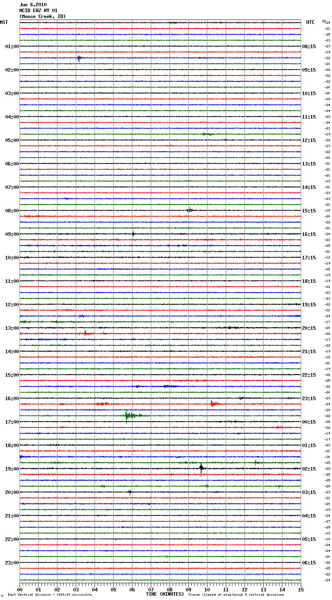Mark the blue spike on the 01:30 trace
This screenshot has height=600, width=332.
pos(79,58)
